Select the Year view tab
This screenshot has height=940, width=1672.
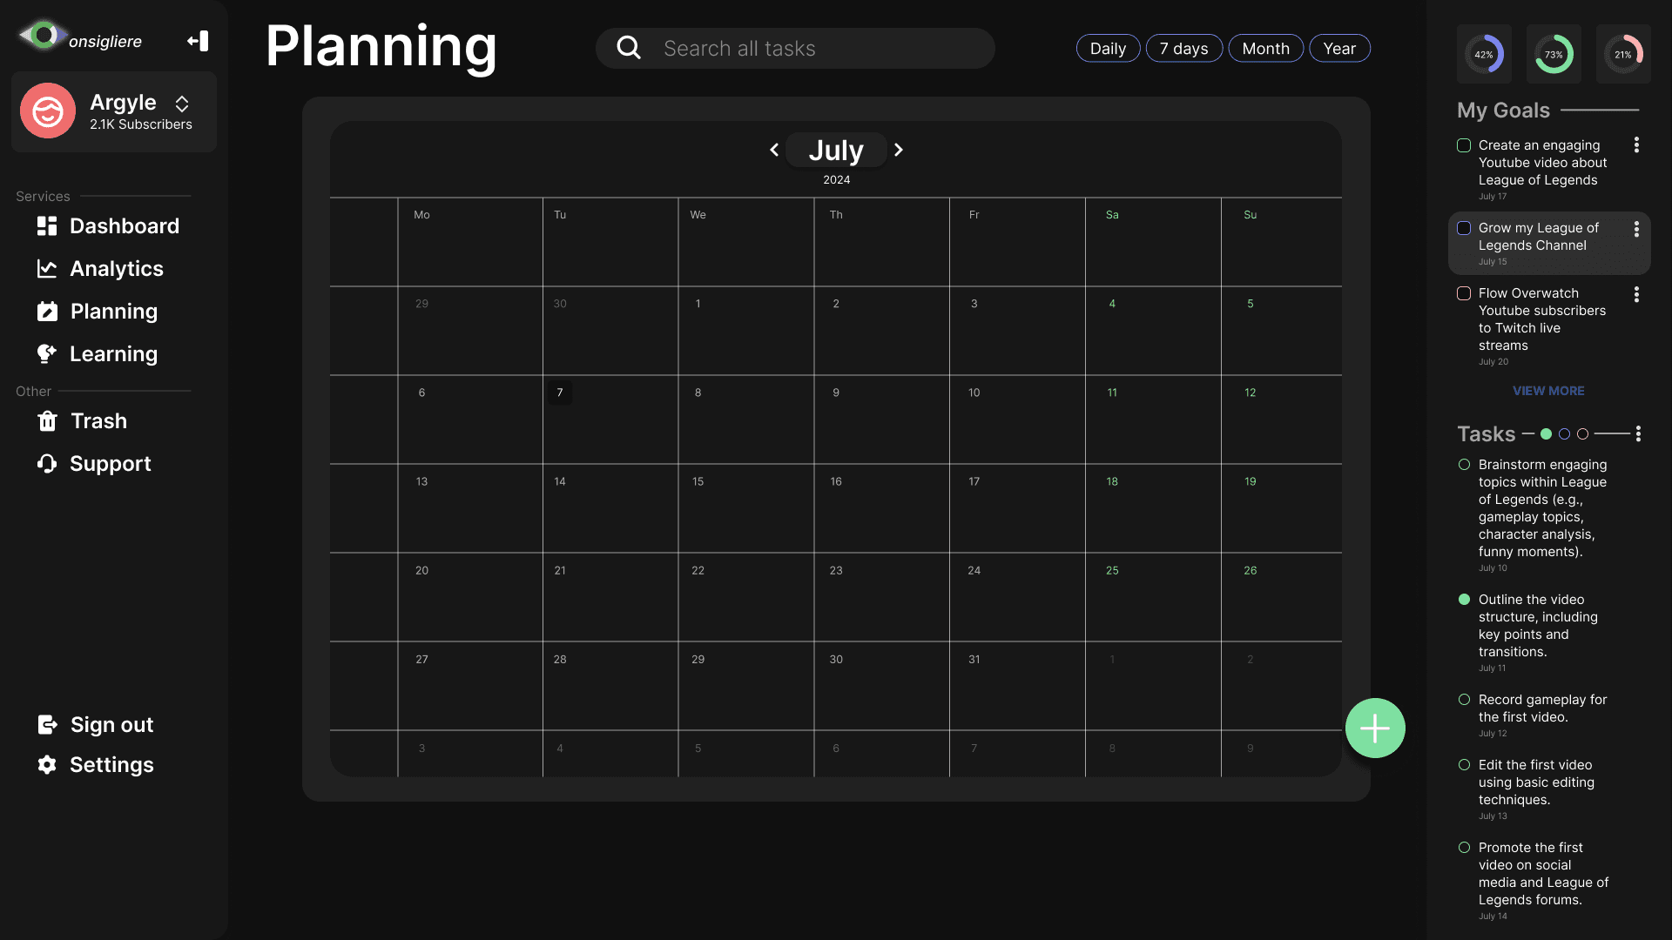click(1338, 49)
